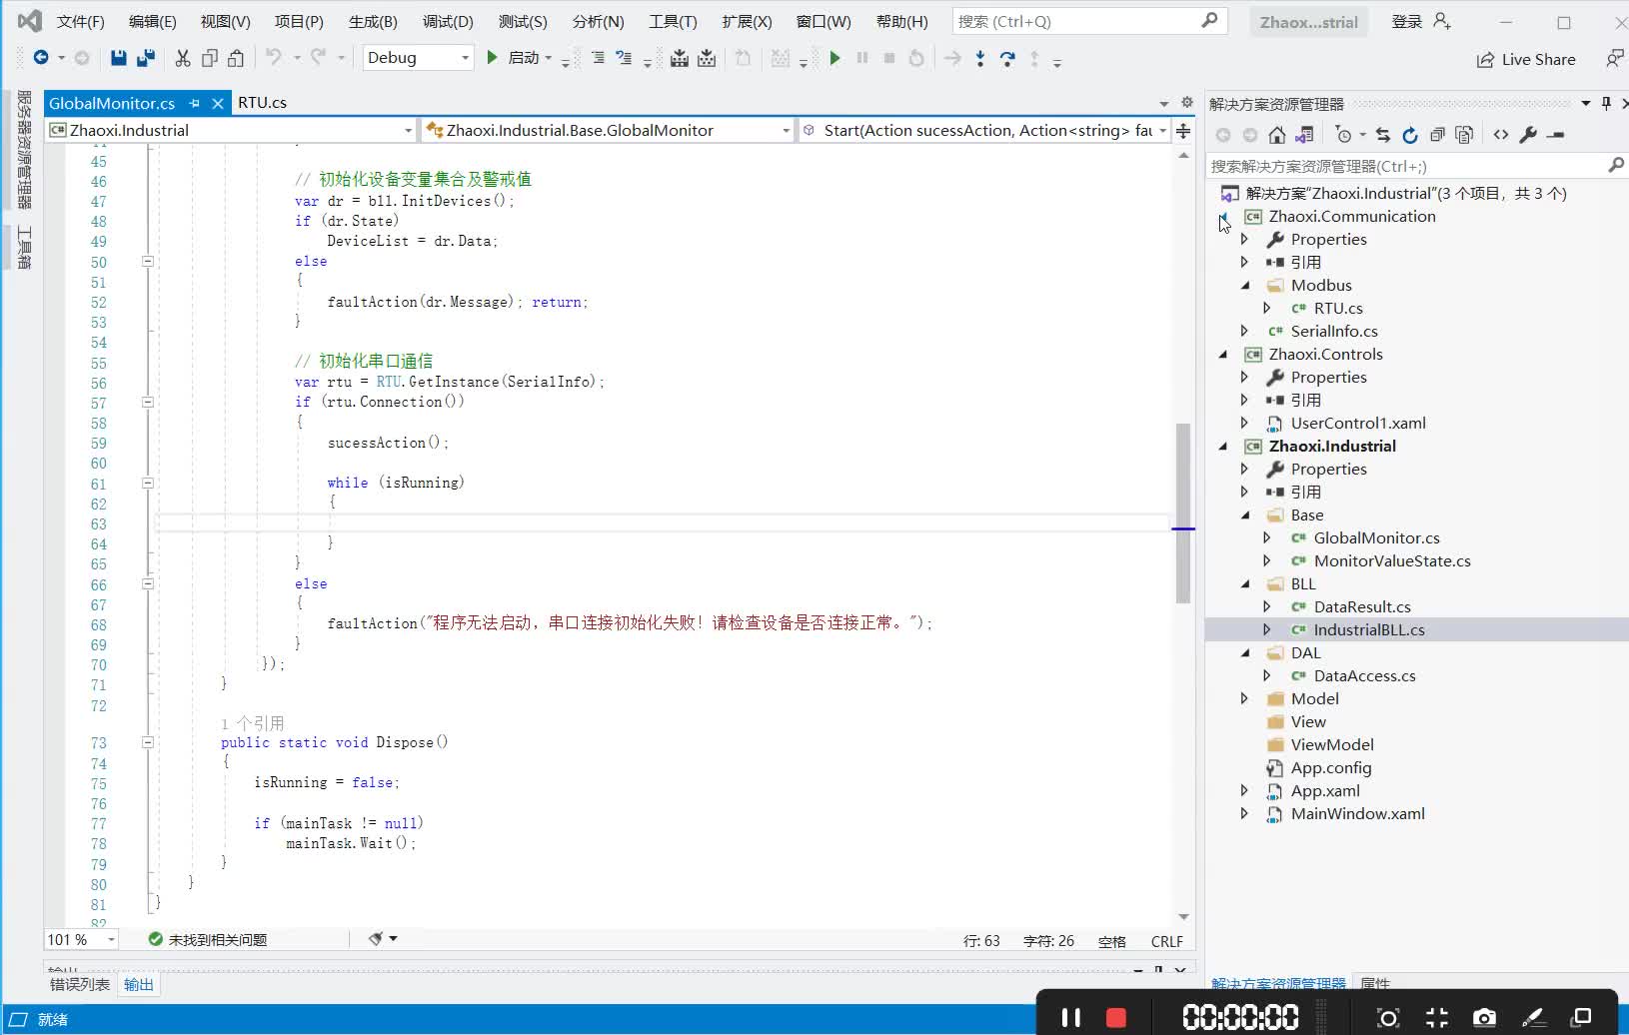This screenshot has width=1629, height=1035.
Task: Click the Solution/Folder view switch icon
Action: click(1304, 135)
